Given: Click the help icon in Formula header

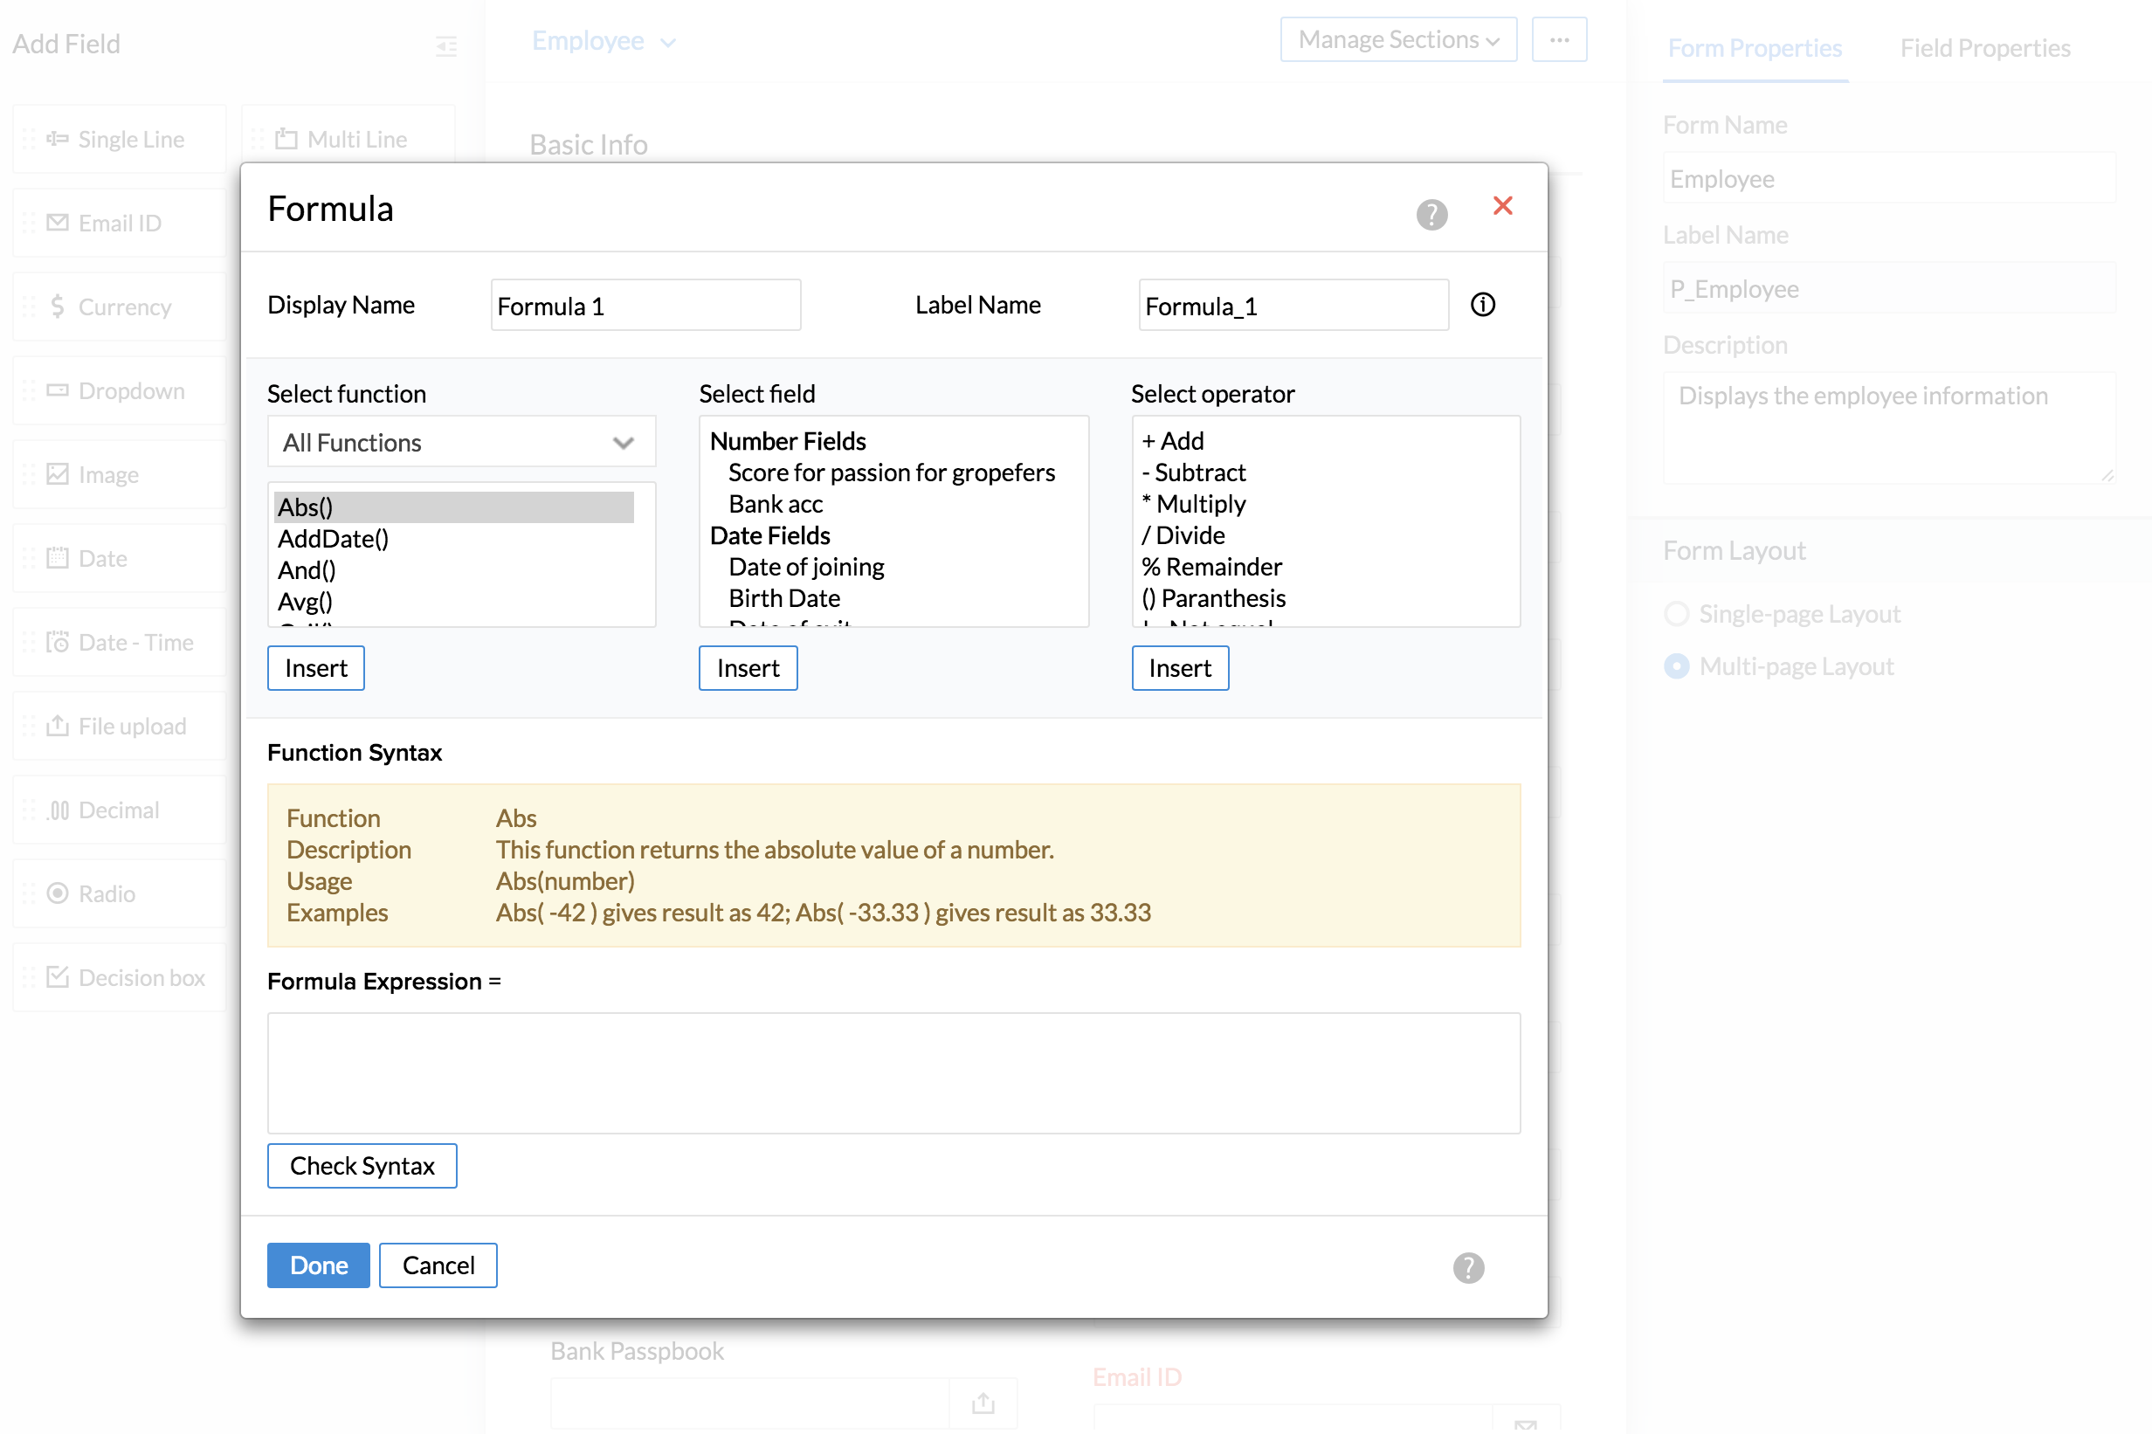Looking at the screenshot, I should point(1431,215).
